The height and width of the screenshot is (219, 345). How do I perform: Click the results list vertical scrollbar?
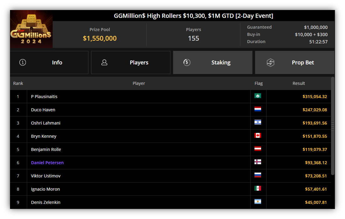coord(333,126)
